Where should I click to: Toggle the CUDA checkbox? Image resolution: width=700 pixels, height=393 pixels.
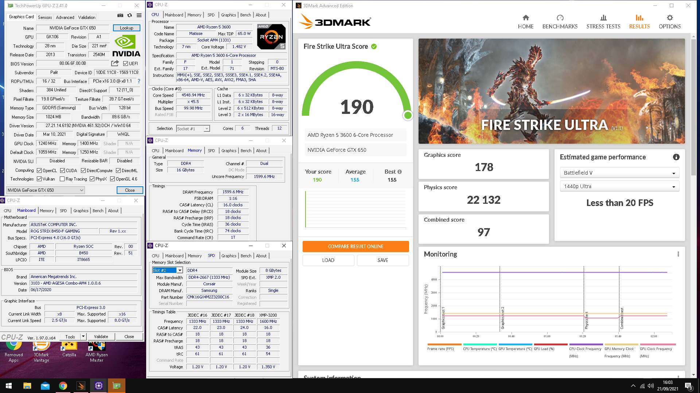click(x=62, y=170)
